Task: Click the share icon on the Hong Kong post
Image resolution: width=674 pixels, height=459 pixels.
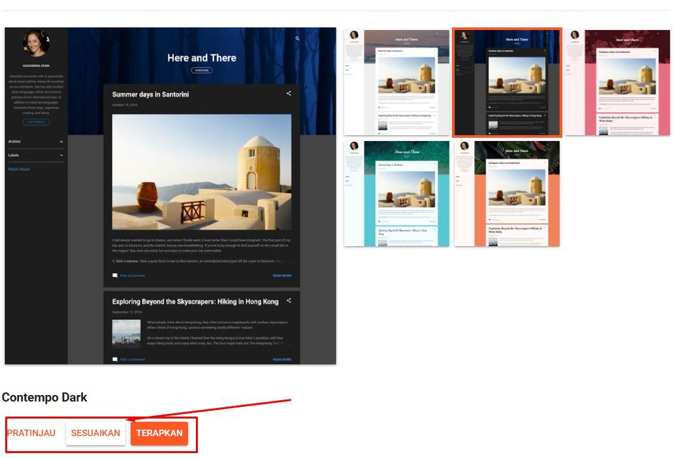Action: 289,301
